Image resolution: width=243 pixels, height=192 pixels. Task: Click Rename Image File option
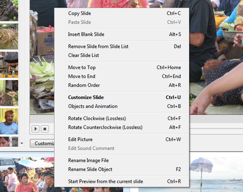pos(88,160)
